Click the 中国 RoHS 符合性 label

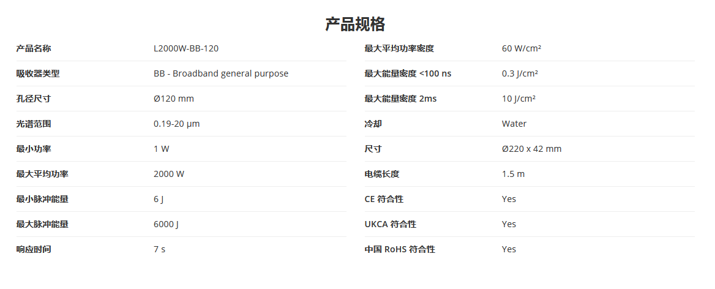(x=400, y=249)
